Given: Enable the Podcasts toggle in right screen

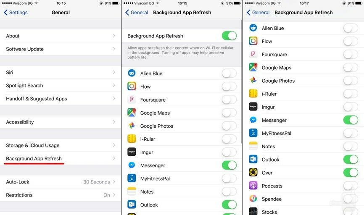Looking at the screenshot, I should coord(351,186).
